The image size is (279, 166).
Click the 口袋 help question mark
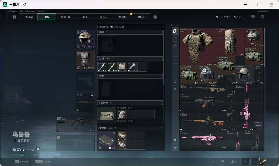[x=113, y=59]
